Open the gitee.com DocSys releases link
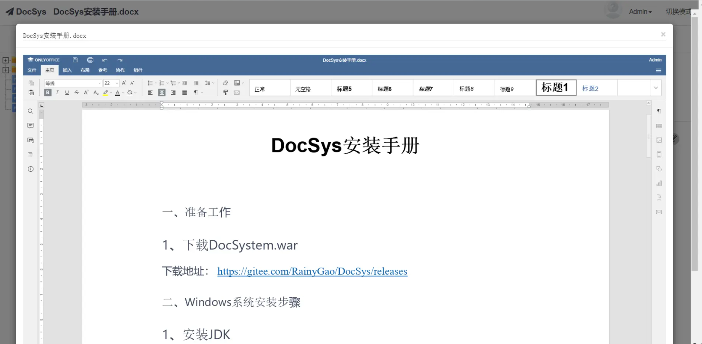702x344 pixels. [x=312, y=271]
